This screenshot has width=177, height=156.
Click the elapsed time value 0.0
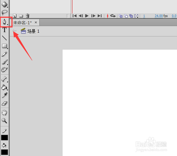(x=174, y=16)
